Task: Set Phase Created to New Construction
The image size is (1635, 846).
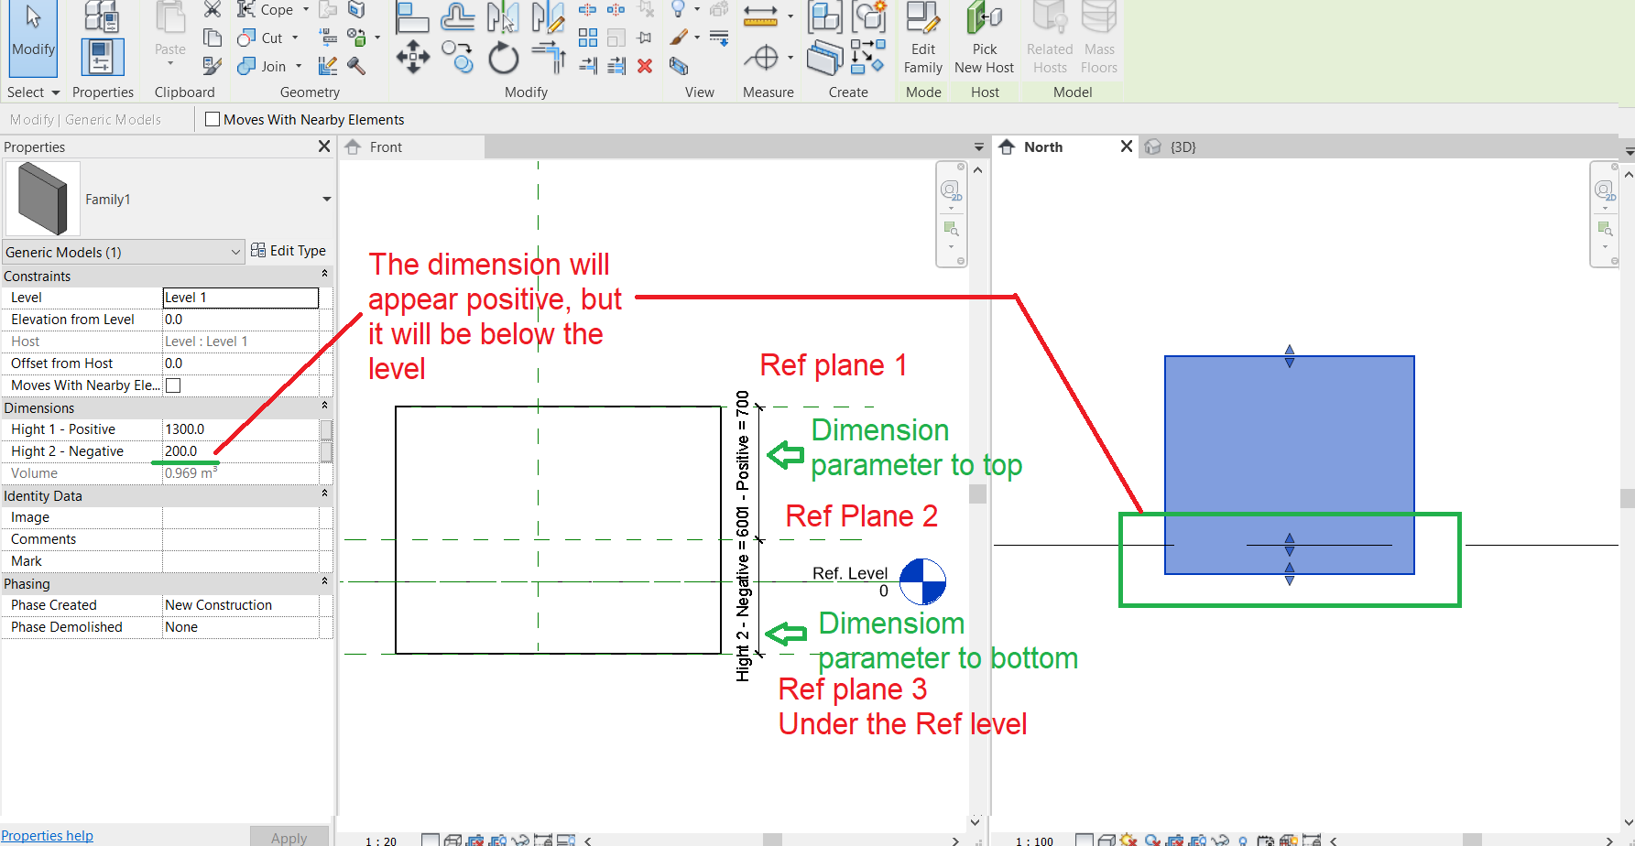Action: pos(218,604)
